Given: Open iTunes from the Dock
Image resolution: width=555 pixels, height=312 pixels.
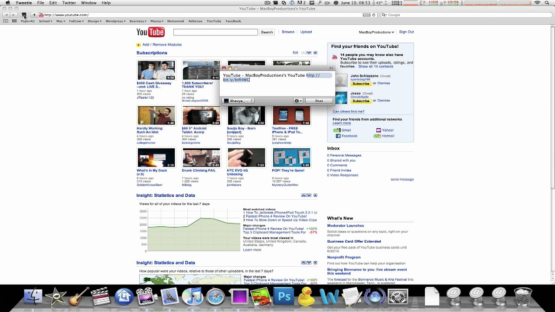Looking at the screenshot, I should click(192, 297).
